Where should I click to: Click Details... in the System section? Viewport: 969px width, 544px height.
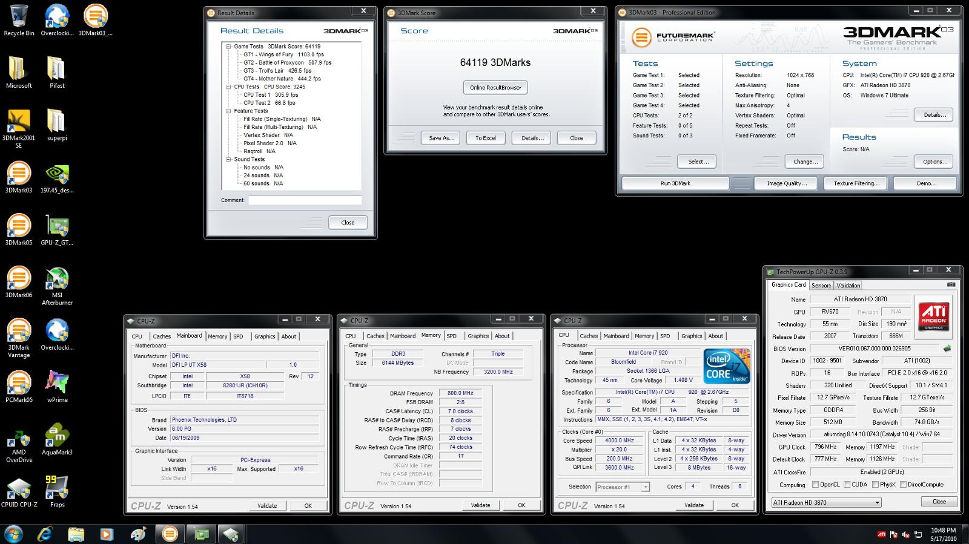(934, 115)
